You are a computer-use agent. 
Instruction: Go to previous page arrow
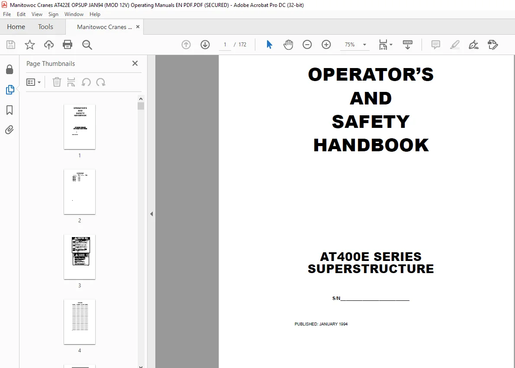pyautogui.click(x=186, y=45)
